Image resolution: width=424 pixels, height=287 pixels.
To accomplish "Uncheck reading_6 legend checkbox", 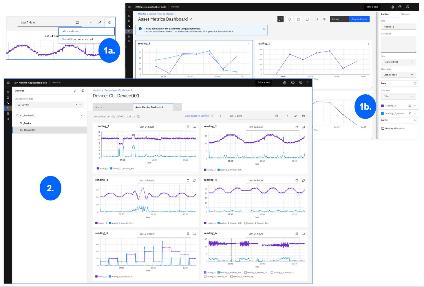I will pyautogui.click(x=205, y=273).
